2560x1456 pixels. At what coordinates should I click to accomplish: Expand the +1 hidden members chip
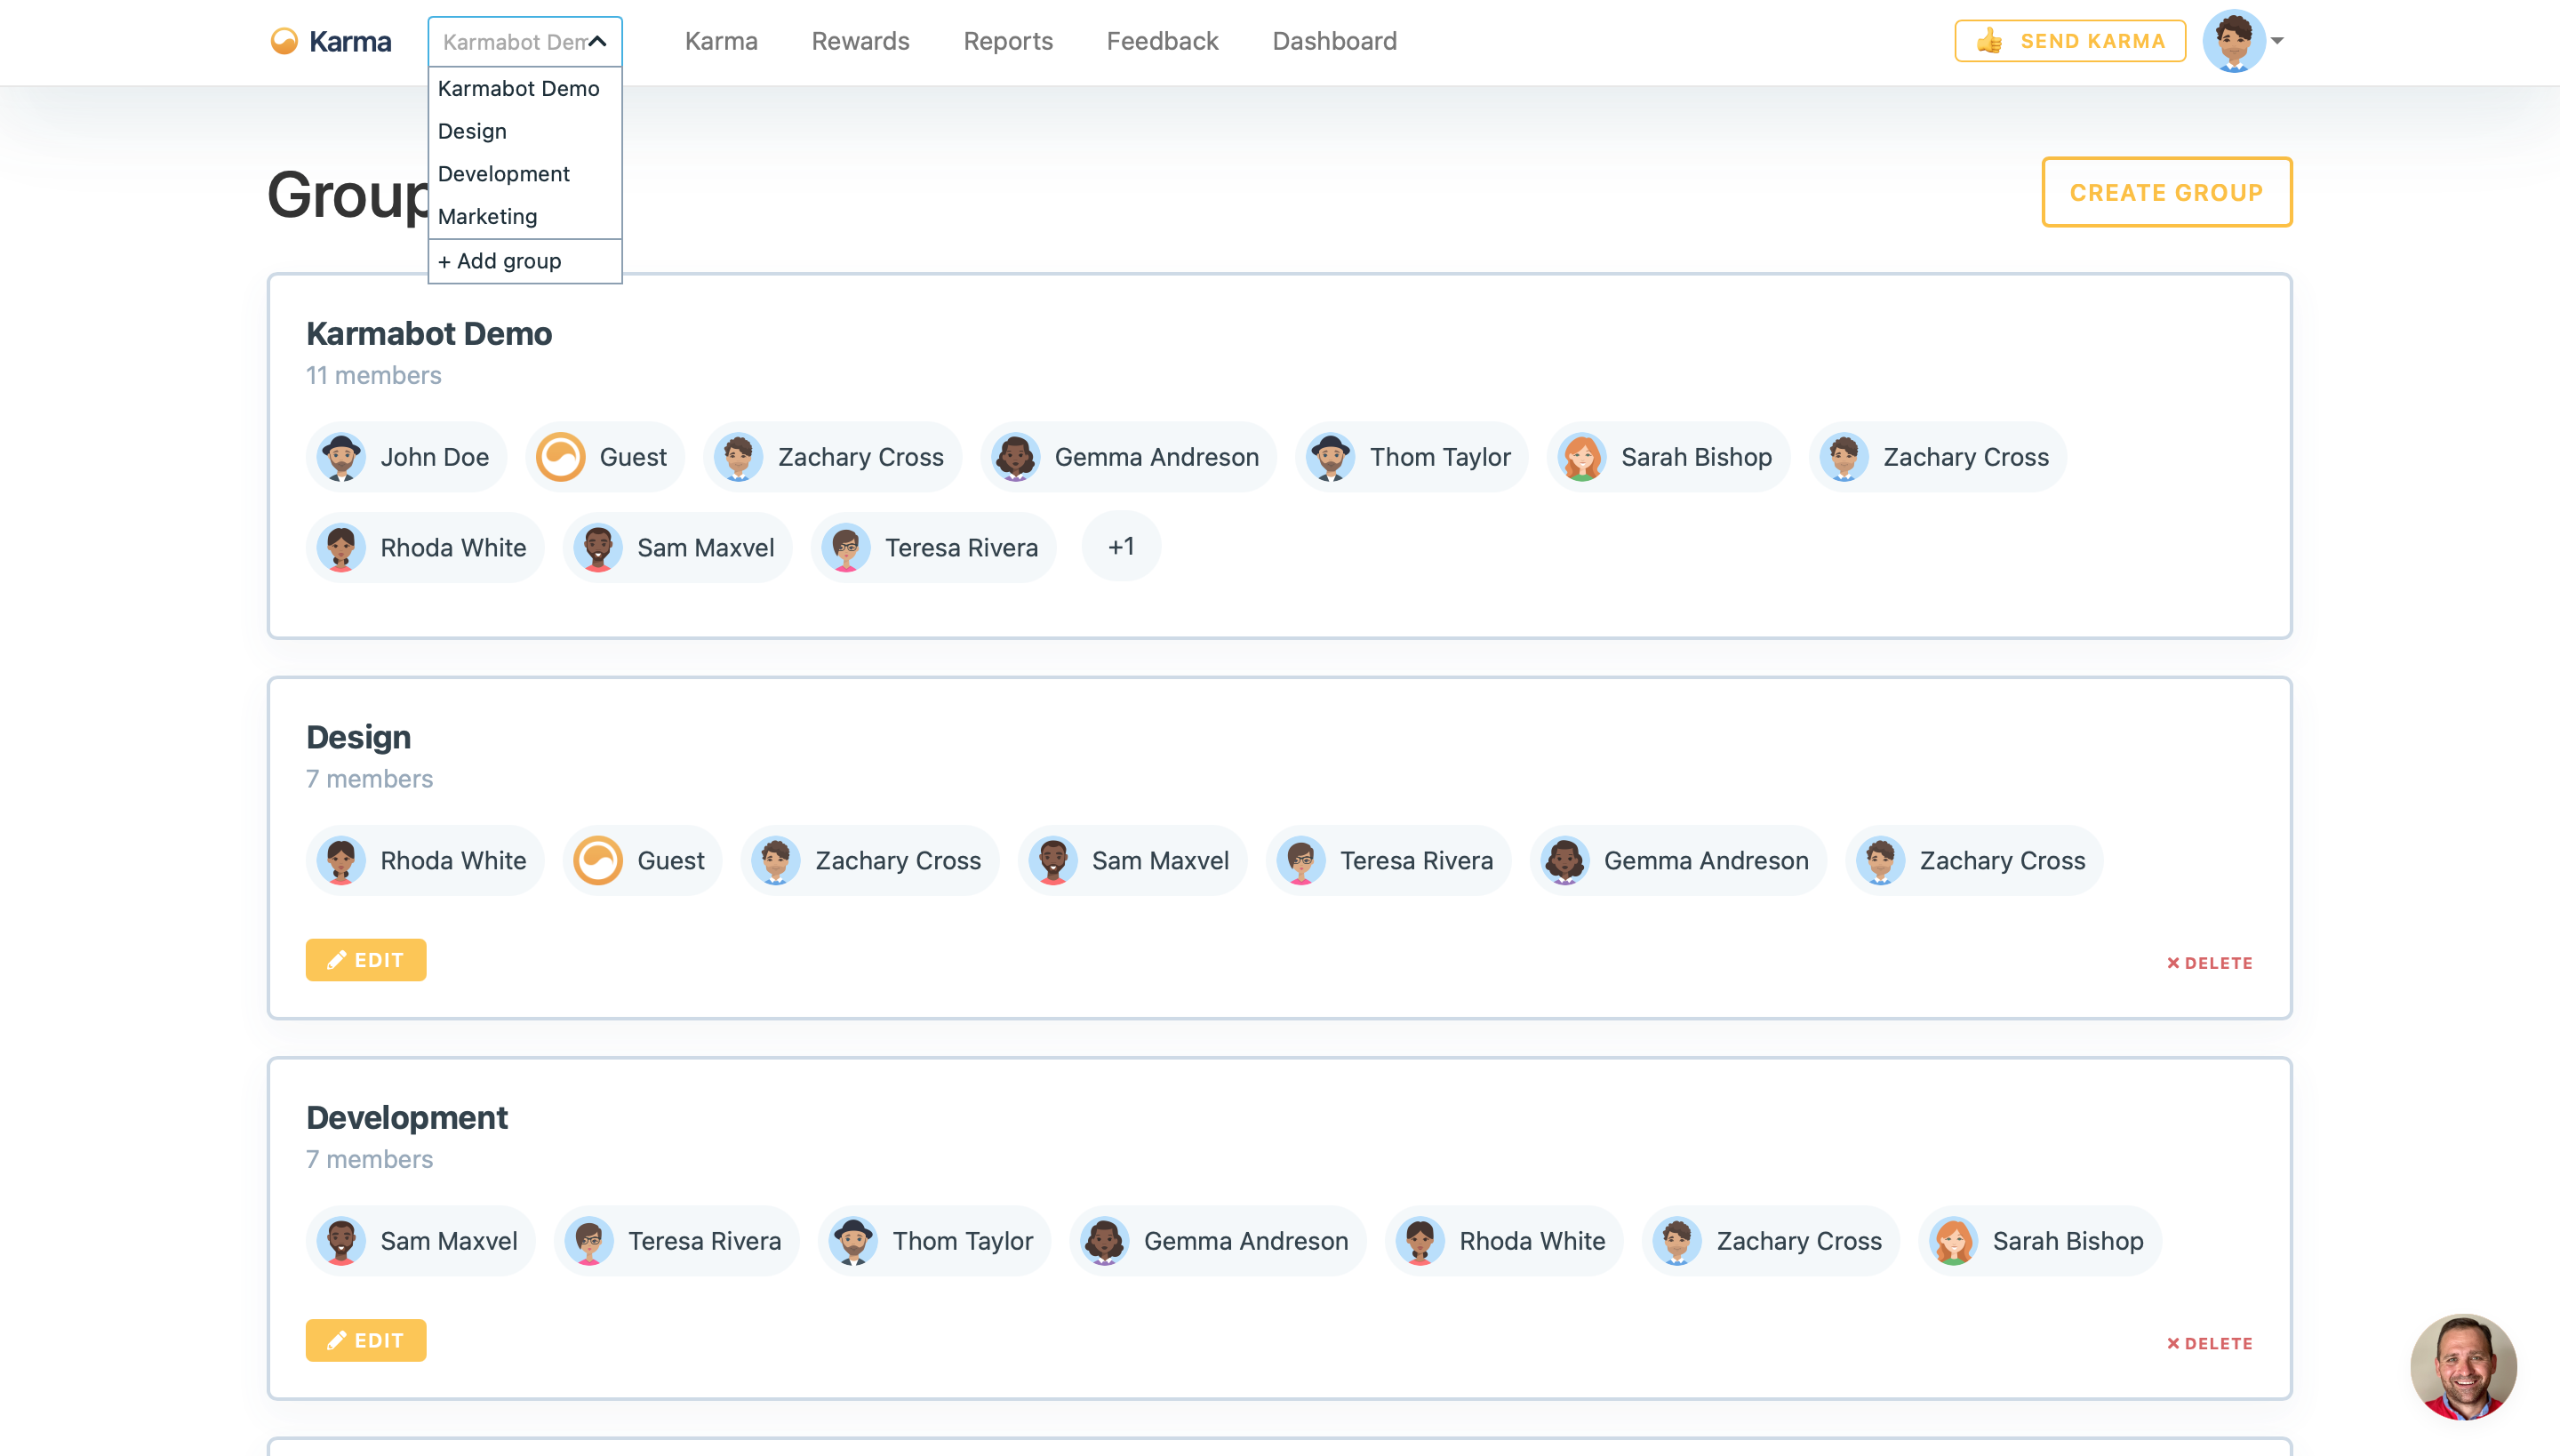1120,547
